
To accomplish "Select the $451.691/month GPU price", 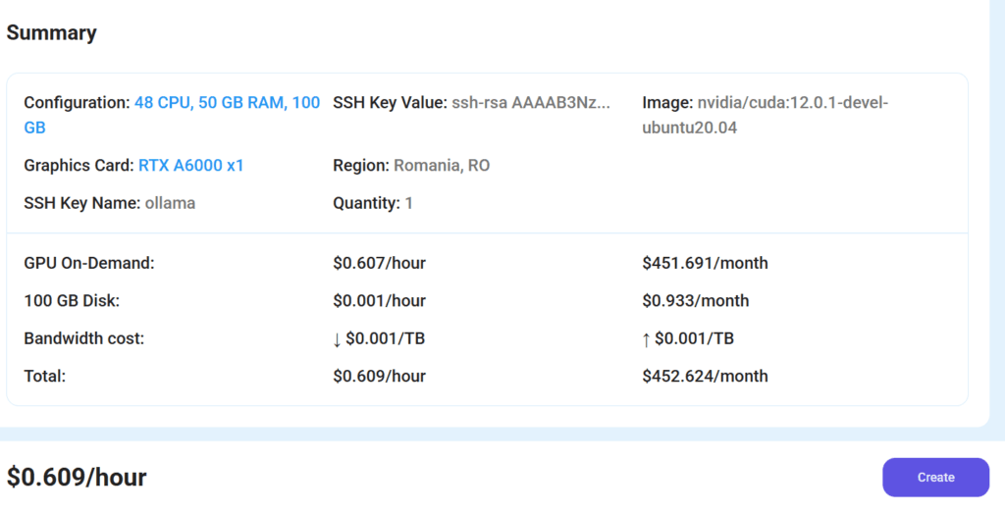I will point(705,263).
